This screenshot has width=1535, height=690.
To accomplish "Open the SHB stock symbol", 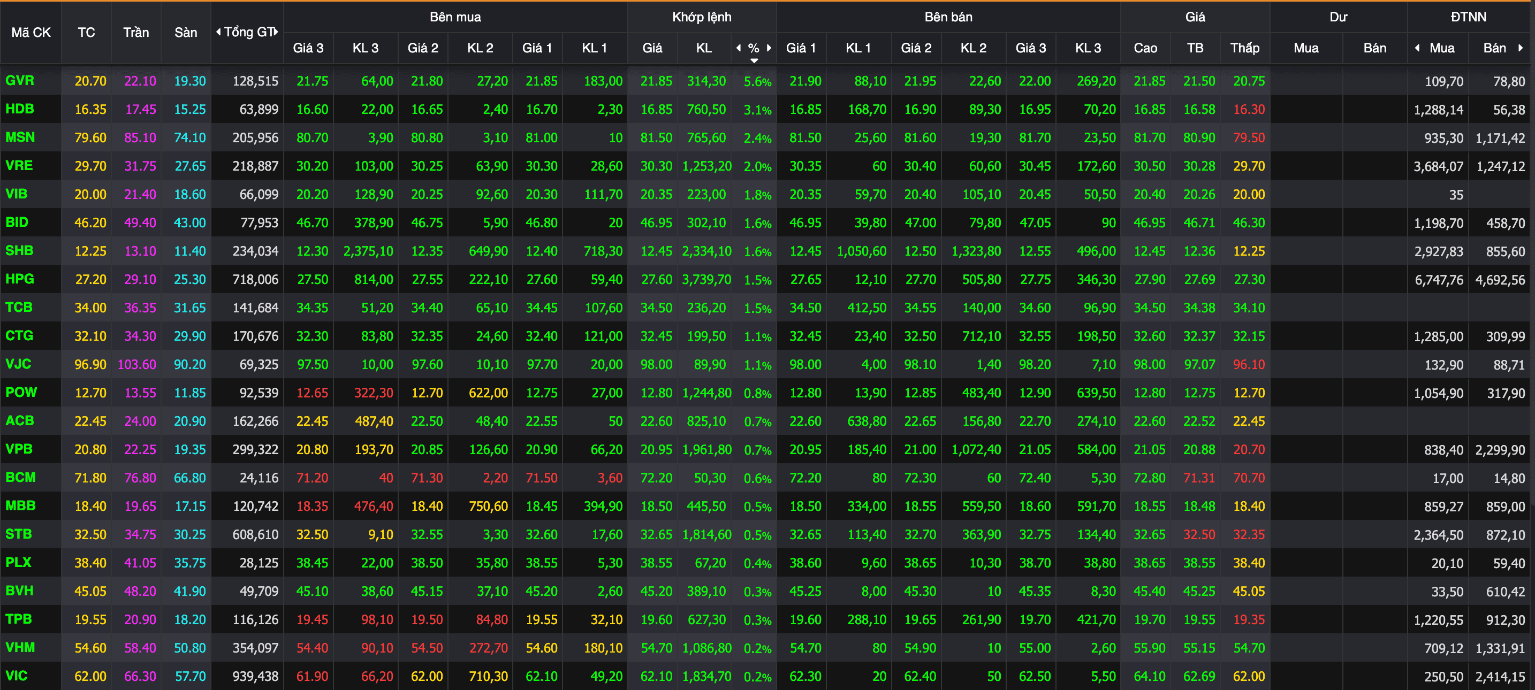I will coord(20,251).
